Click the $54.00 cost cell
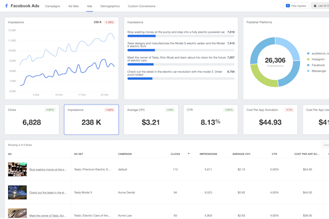Image resolution: width=329 pixels, height=219 pixels. pyautogui.click(x=308, y=169)
